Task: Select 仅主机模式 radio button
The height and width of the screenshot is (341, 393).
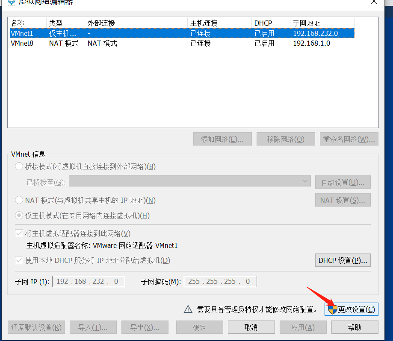Action: [19, 216]
